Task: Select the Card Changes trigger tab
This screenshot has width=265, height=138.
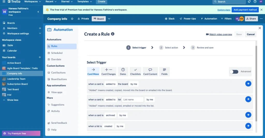Action: click(x=108, y=72)
